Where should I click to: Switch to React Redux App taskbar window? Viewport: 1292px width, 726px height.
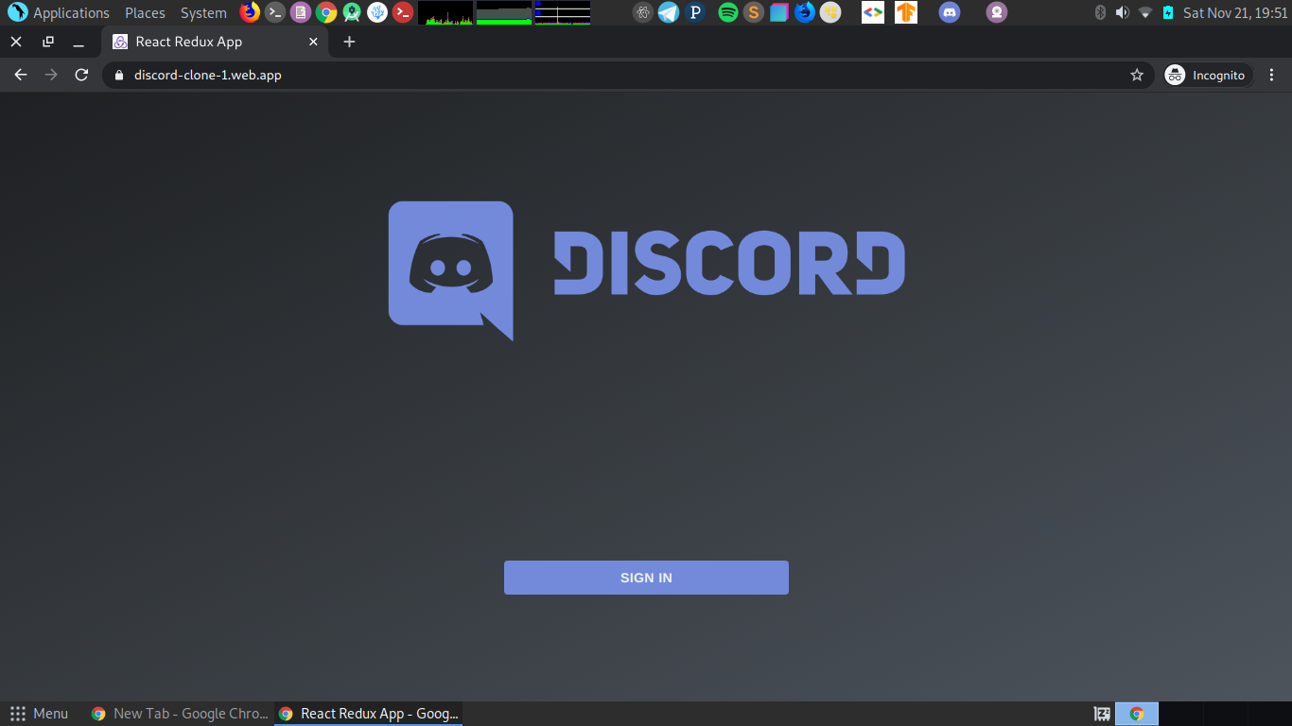click(368, 714)
